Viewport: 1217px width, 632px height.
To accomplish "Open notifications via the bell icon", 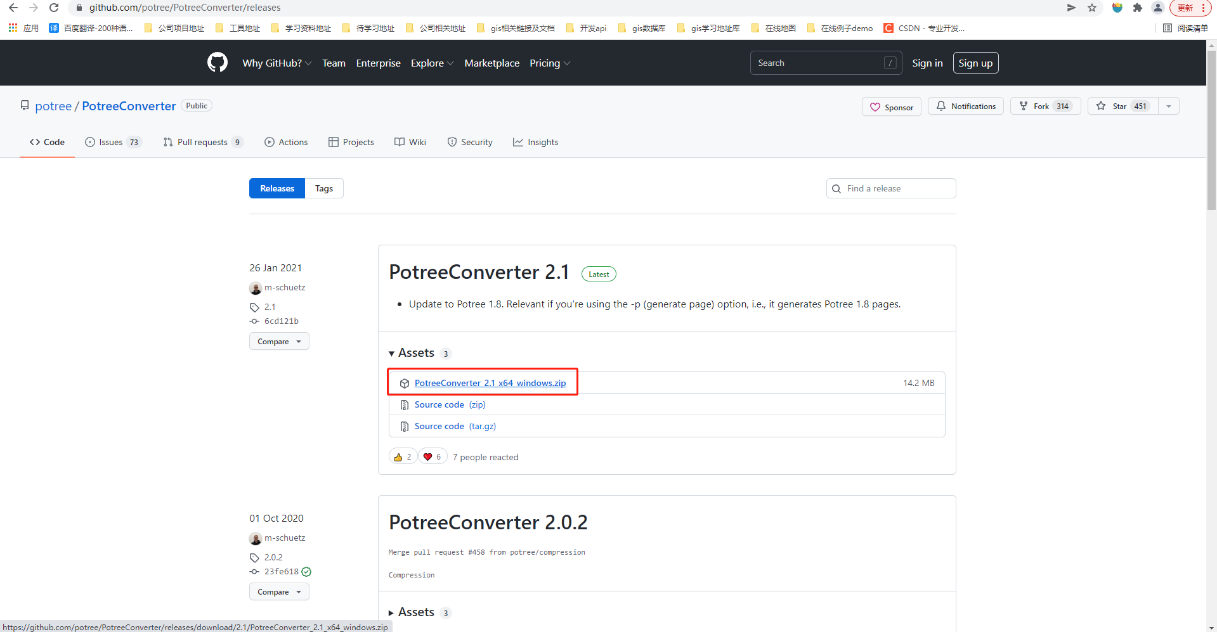I will [x=941, y=106].
